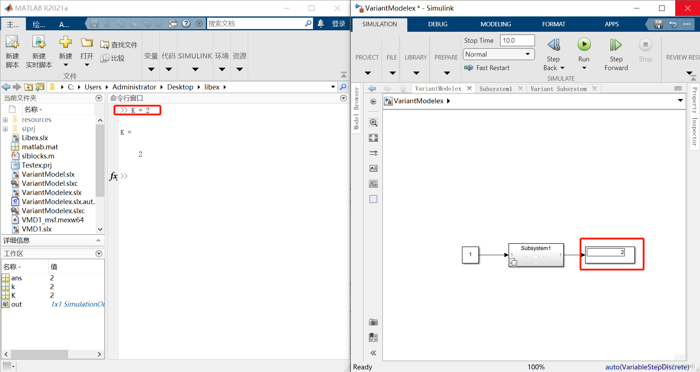Click the browse for folder icon

click(40, 87)
